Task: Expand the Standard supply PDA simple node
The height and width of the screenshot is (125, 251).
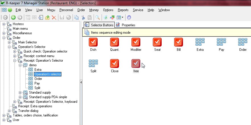Action: point(20,97)
